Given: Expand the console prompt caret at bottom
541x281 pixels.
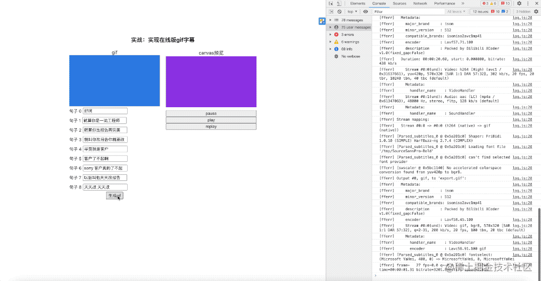Looking at the screenshot, I should pyautogui.click(x=375, y=276).
